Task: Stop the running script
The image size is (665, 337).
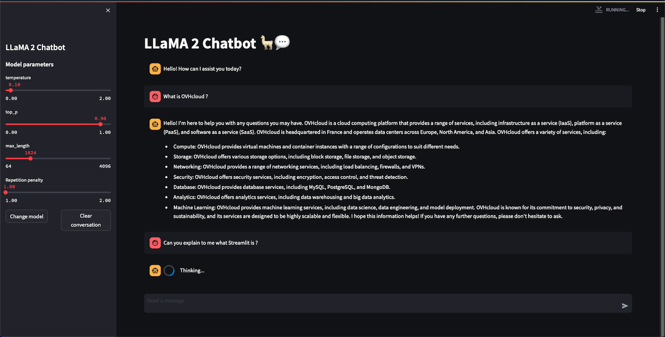Action: 641,10
